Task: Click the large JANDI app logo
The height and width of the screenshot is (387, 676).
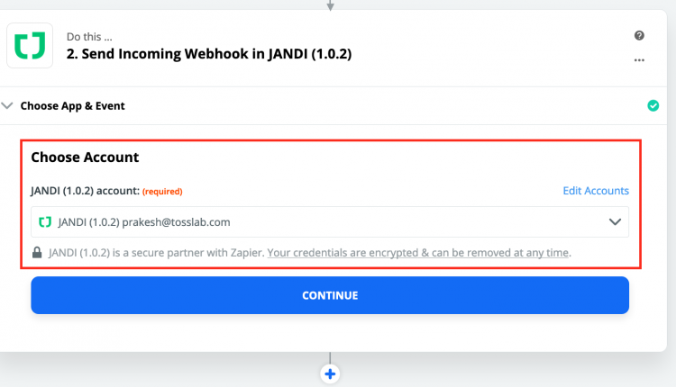Action: point(30,46)
